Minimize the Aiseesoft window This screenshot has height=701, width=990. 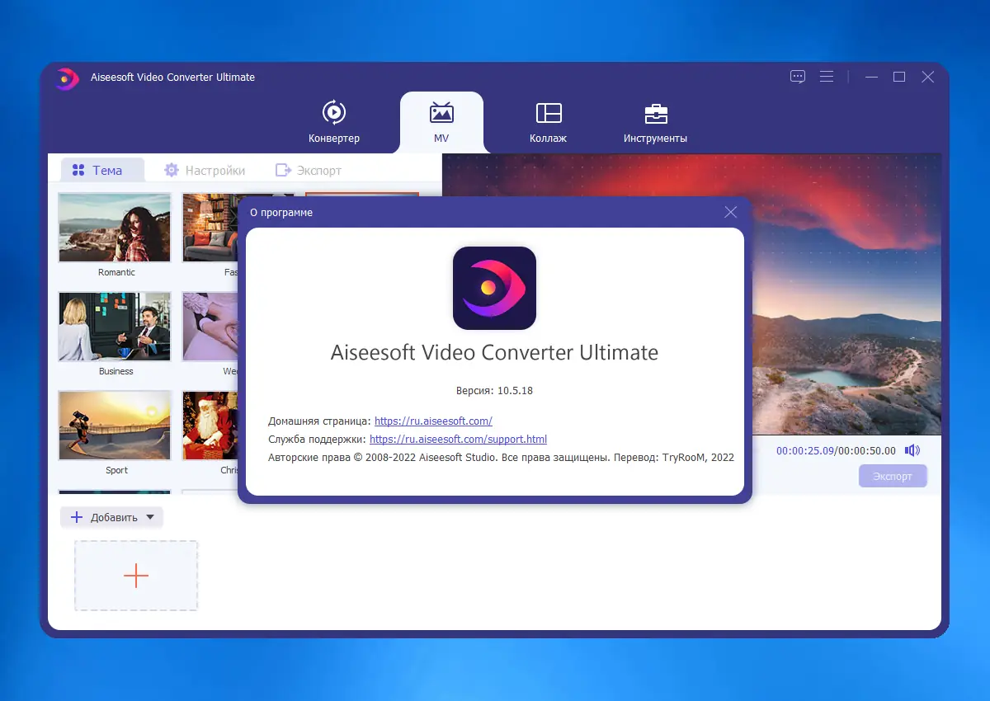tap(871, 77)
